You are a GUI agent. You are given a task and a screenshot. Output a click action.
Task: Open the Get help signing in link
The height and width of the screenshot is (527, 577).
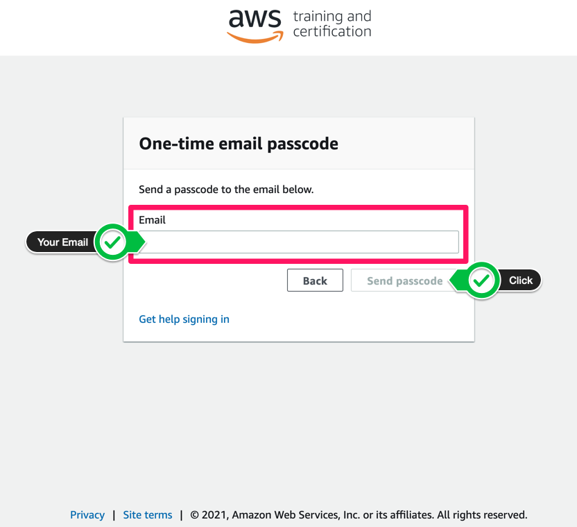tap(184, 319)
